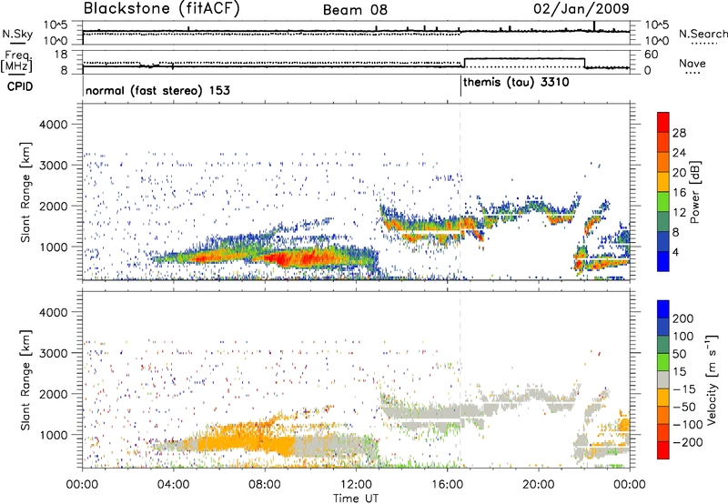Click 'Slant Range [km]' label of velocity panel

click(25, 379)
